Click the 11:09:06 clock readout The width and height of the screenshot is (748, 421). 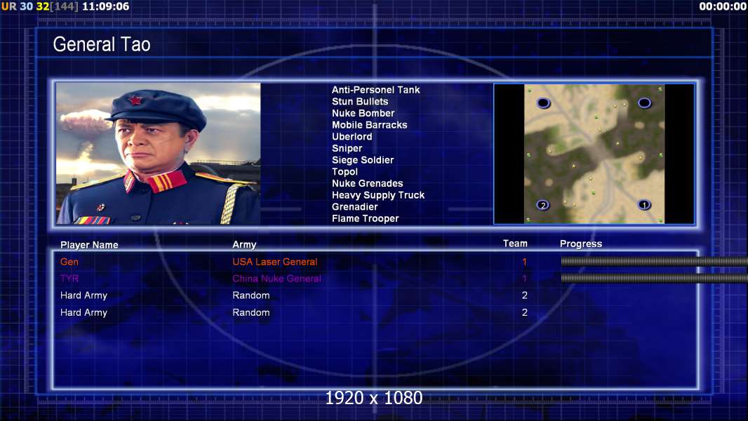pyautogui.click(x=105, y=6)
